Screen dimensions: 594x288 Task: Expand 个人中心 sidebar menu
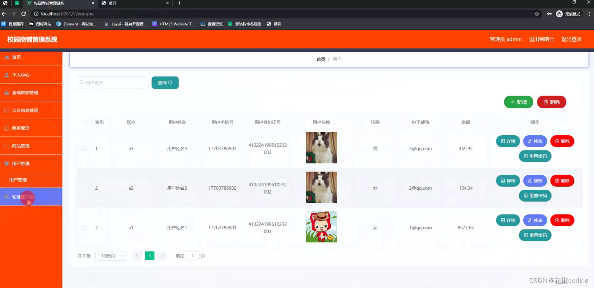click(x=31, y=75)
